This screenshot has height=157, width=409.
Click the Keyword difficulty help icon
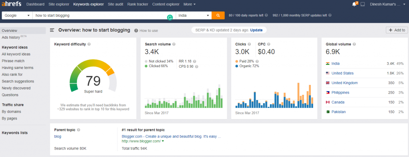(89, 44)
